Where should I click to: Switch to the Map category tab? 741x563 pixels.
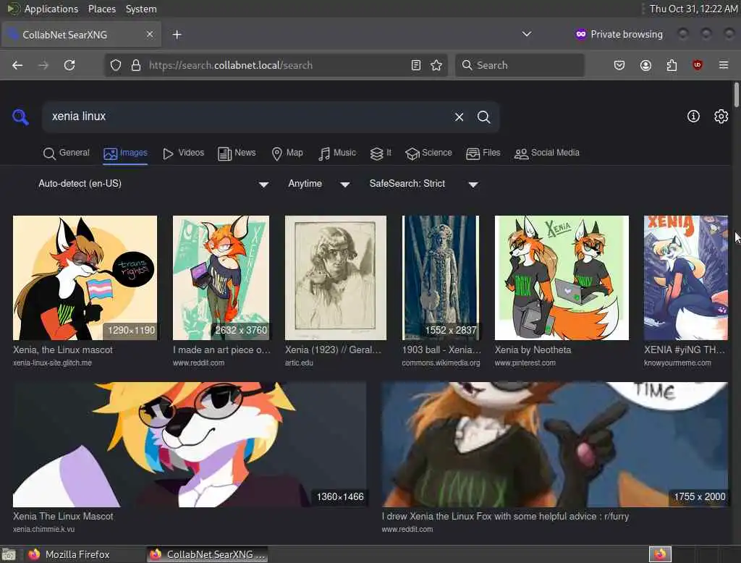287,153
